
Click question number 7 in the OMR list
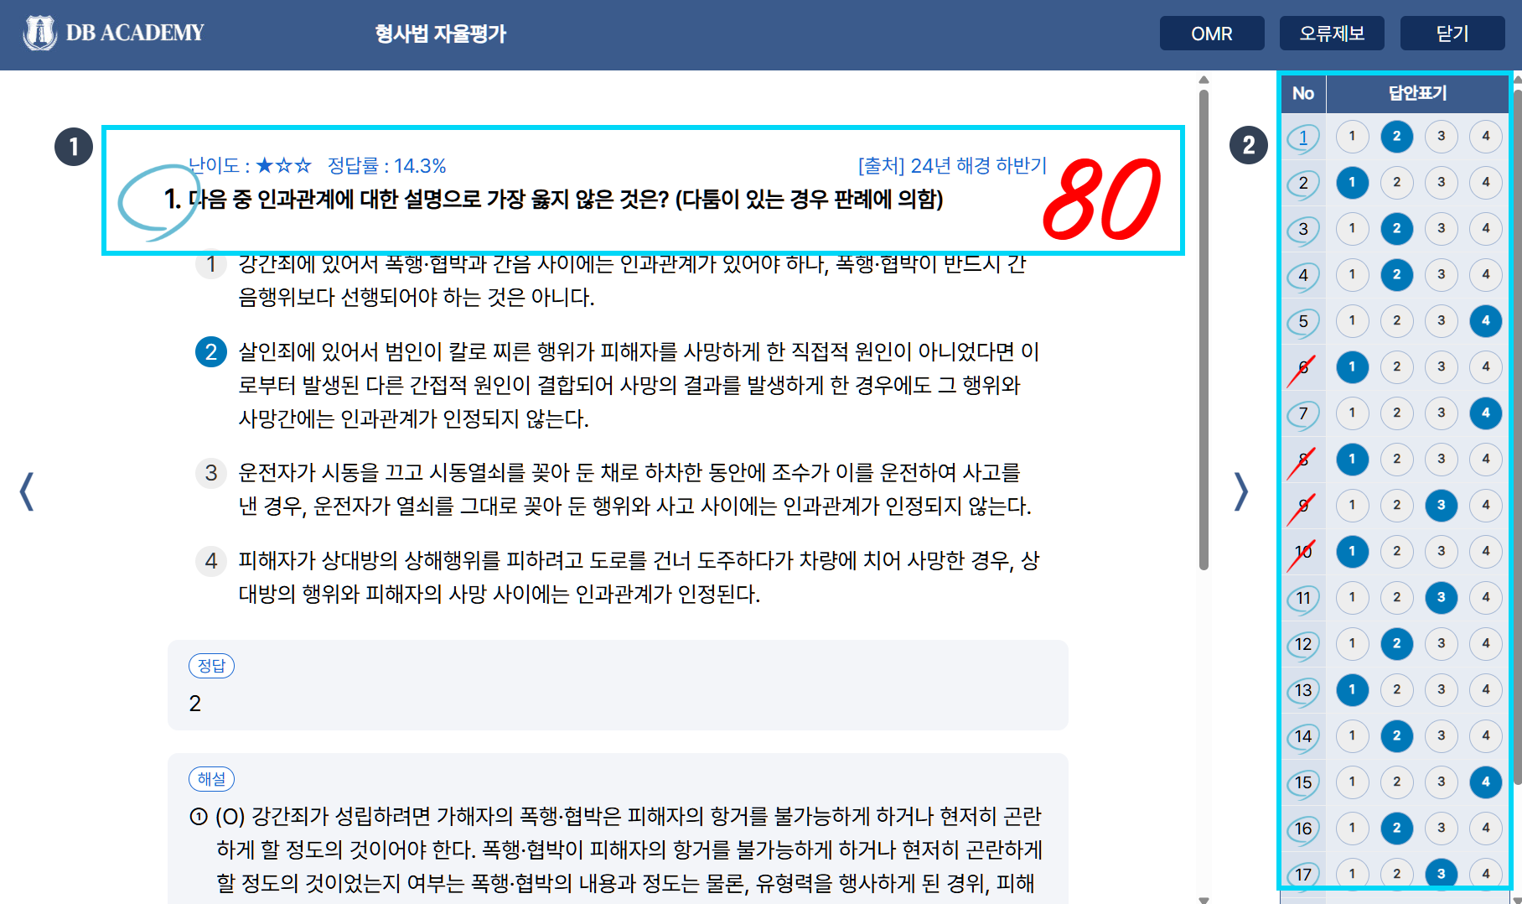(x=1302, y=413)
